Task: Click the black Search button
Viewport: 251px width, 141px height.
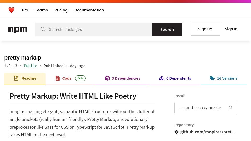Action: [167, 30]
